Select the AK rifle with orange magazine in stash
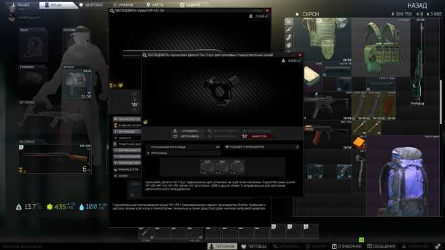Viewport: 445px width, 250px height. tap(327, 134)
